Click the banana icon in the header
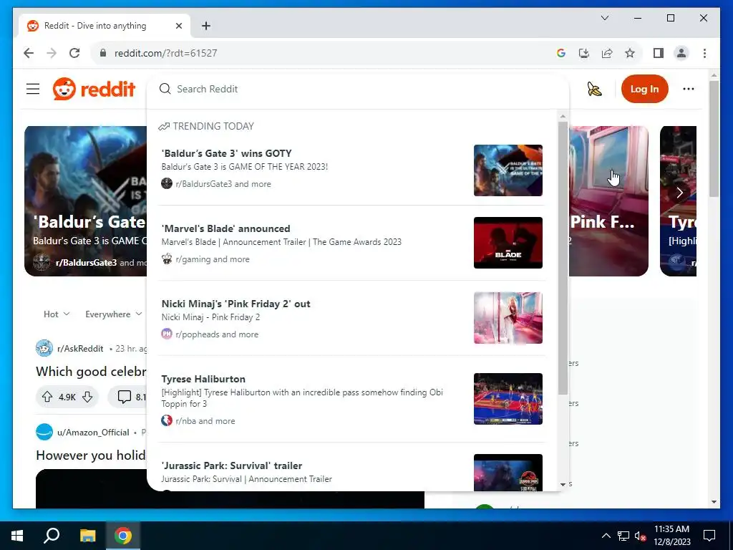The height and width of the screenshot is (550, 733). point(594,89)
